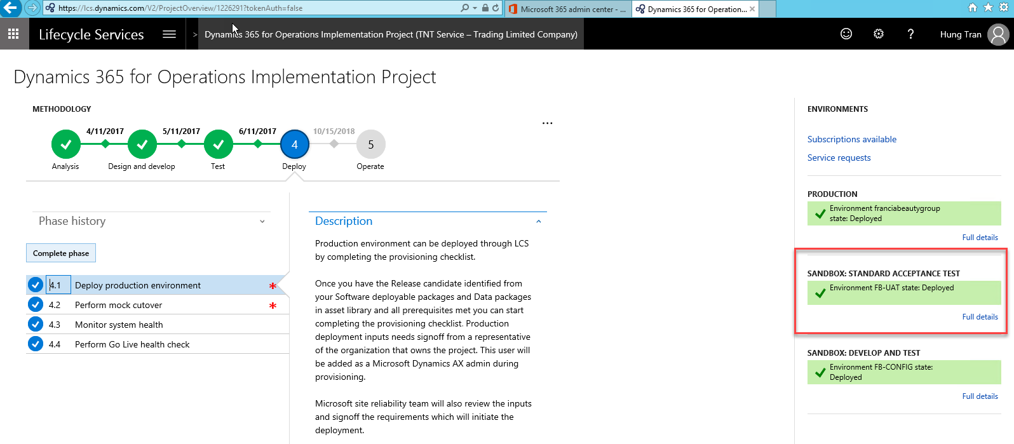The image size is (1014, 444).
Task: Click Dynamics 365 Implementation Project breadcrumb
Action: pyautogui.click(x=391, y=34)
